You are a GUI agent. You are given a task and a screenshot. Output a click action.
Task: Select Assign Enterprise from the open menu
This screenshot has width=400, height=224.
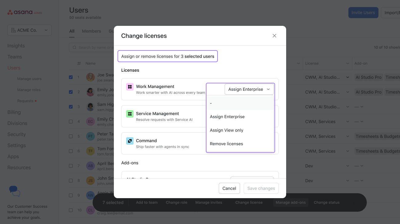pos(240,117)
